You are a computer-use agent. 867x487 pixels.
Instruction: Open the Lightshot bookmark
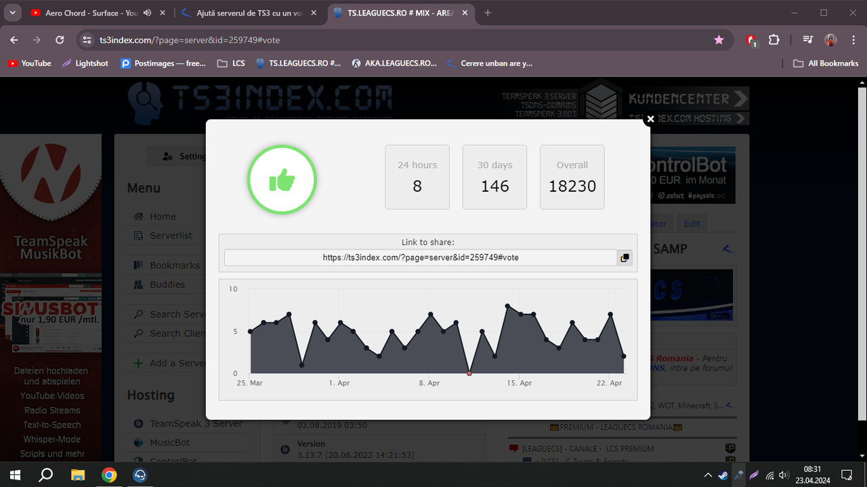click(x=85, y=63)
